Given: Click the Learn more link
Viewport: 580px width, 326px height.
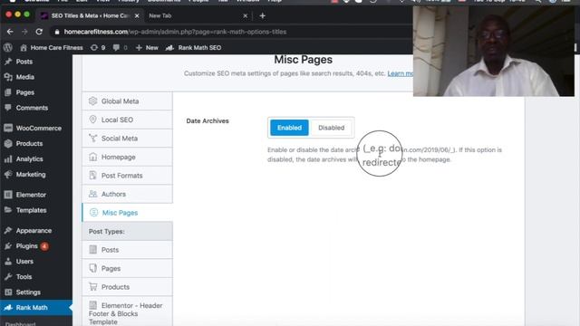Looking at the screenshot, I should pos(401,73).
